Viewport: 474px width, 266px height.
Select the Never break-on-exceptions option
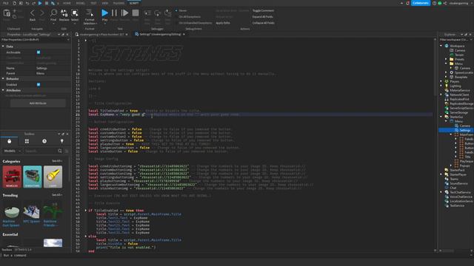click(x=181, y=10)
